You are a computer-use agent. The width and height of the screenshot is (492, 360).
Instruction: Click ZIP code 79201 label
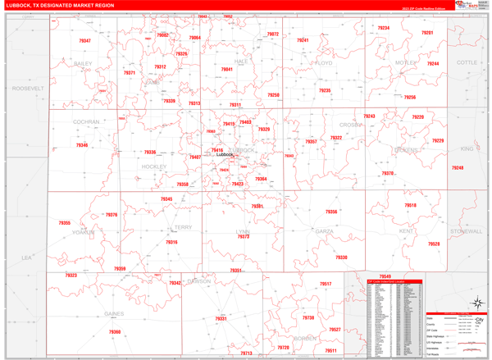(x=427, y=33)
